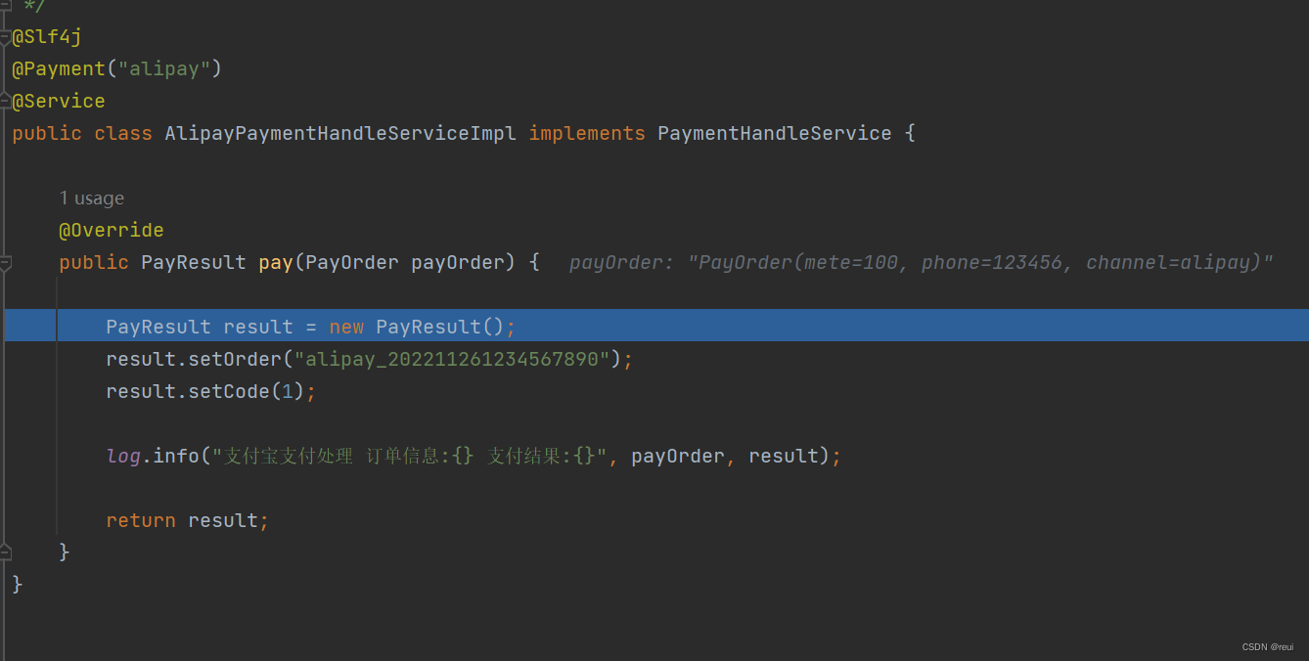This screenshot has height=661, width=1309.
Task: Click the setCode method call
Action: 229,391
